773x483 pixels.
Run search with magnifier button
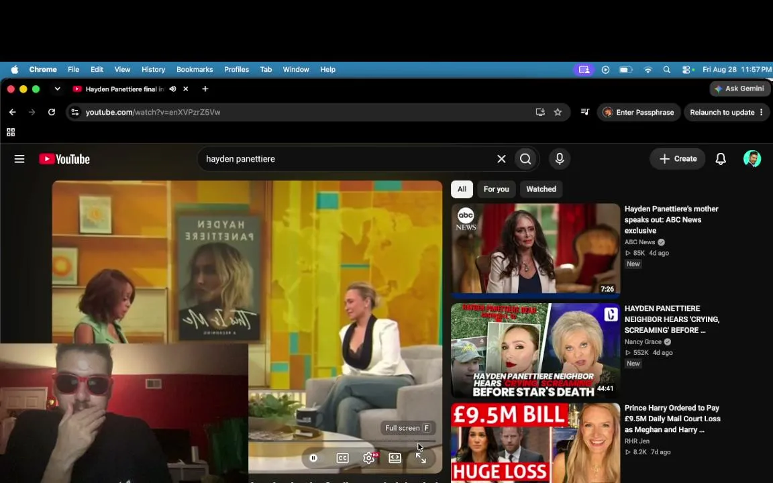pos(525,159)
